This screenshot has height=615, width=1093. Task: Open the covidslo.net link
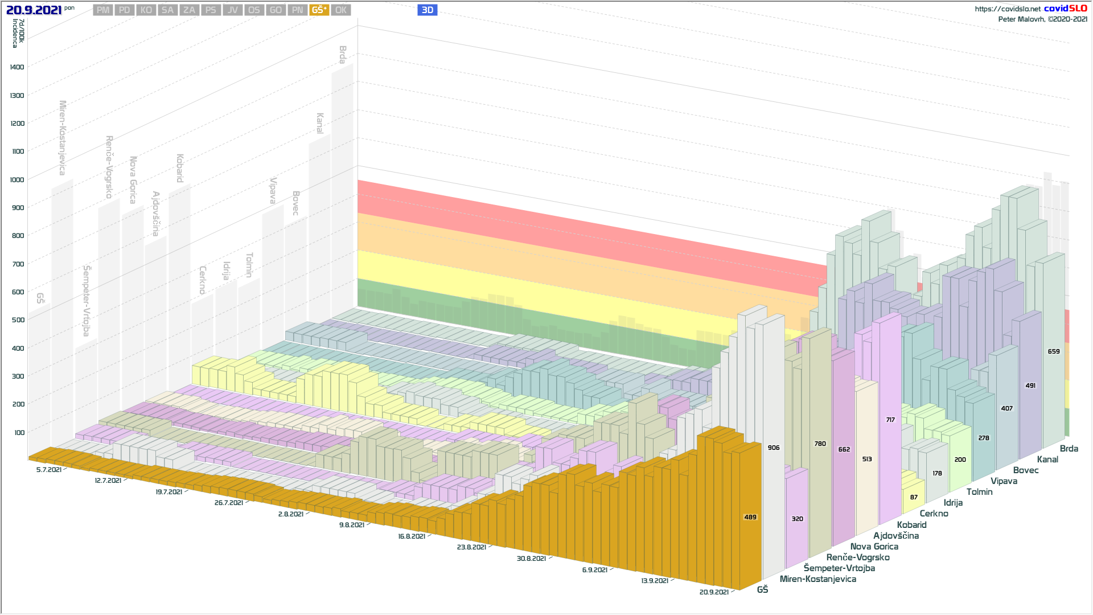[x=1007, y=9]
